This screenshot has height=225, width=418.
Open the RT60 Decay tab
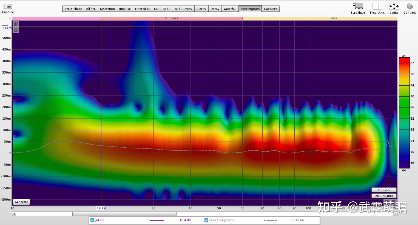tap(183, 9)
